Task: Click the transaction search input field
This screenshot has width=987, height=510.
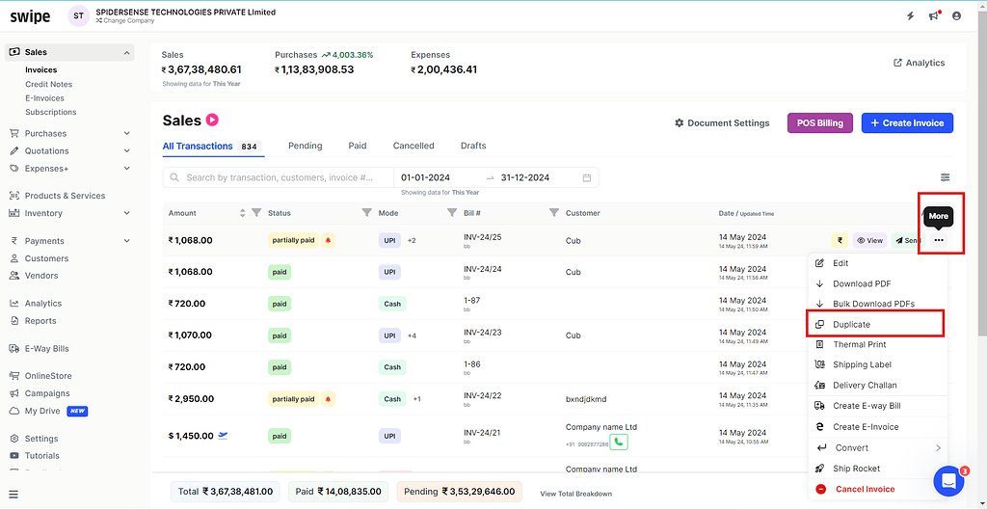Action: pyautogui.click(x=280, y=177)
